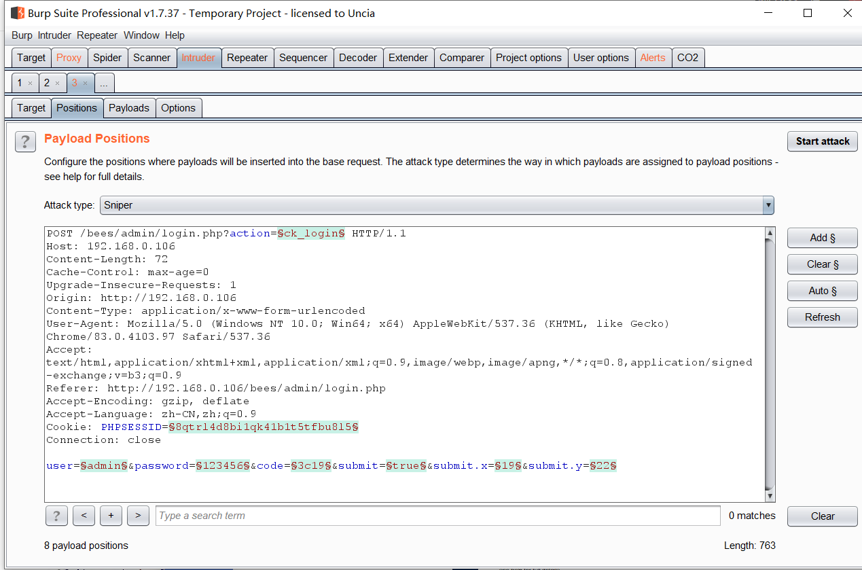This screenshot has width=862, height=570.
Task: Open the Project options tab
Action: 528,58
